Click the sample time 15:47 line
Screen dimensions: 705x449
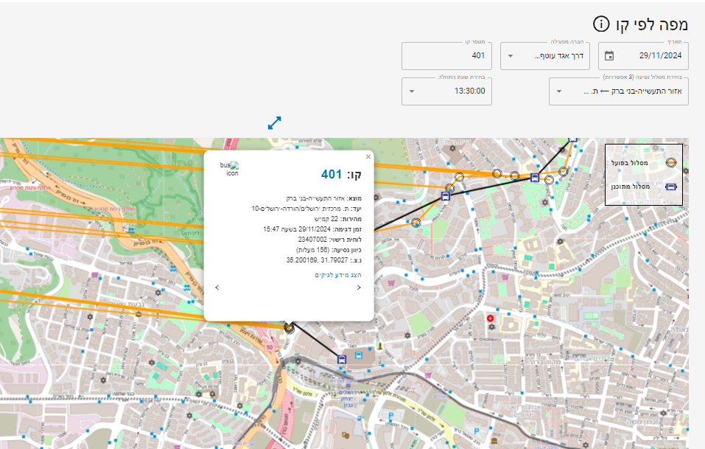point(312,229)
